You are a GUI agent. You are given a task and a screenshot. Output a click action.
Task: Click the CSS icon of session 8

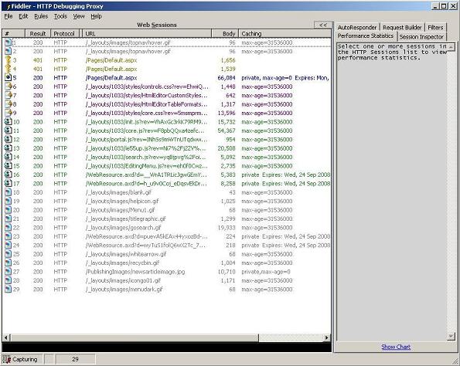pos(9,104)
